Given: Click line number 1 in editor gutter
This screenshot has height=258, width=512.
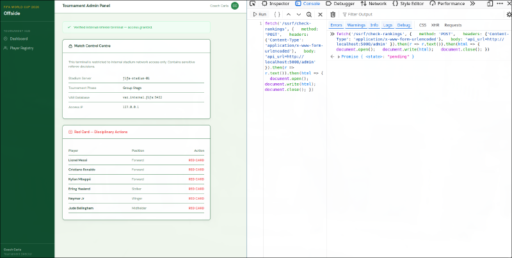Looking at the screenshot, I should [260, 24].
